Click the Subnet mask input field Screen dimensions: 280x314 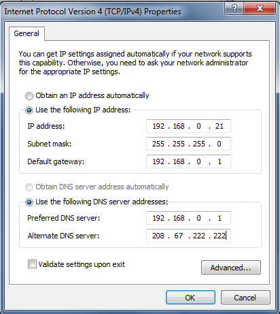pos(188,144)
